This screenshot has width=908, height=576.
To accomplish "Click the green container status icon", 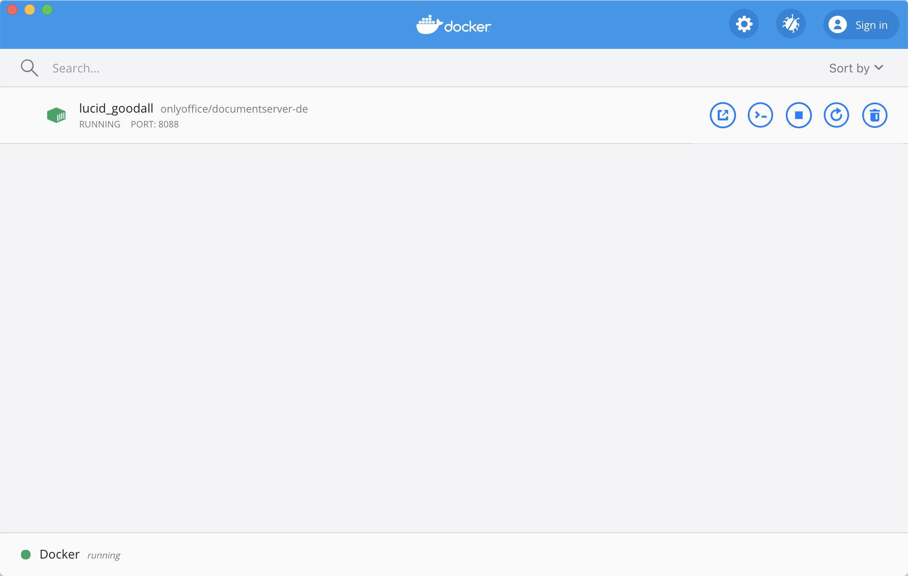I will coord(56,115).
